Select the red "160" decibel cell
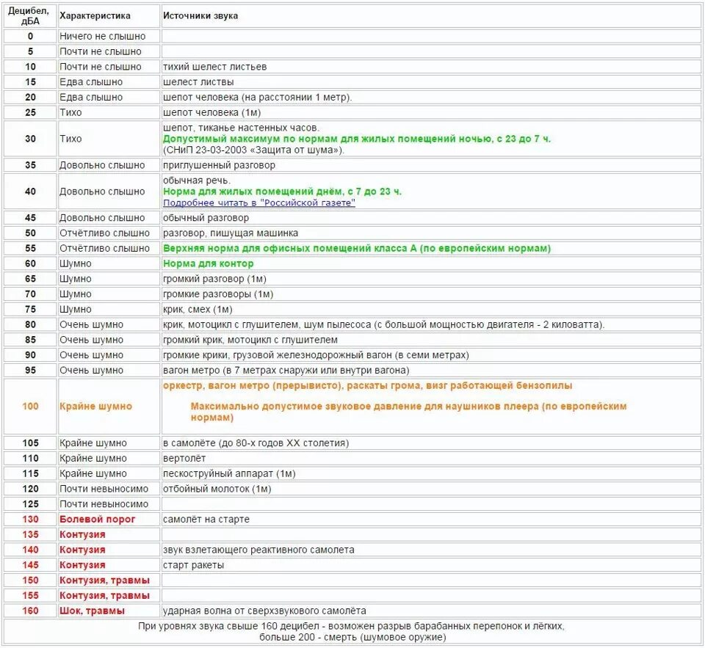This screenshot has height=648, width=705. tap(30, 611)
